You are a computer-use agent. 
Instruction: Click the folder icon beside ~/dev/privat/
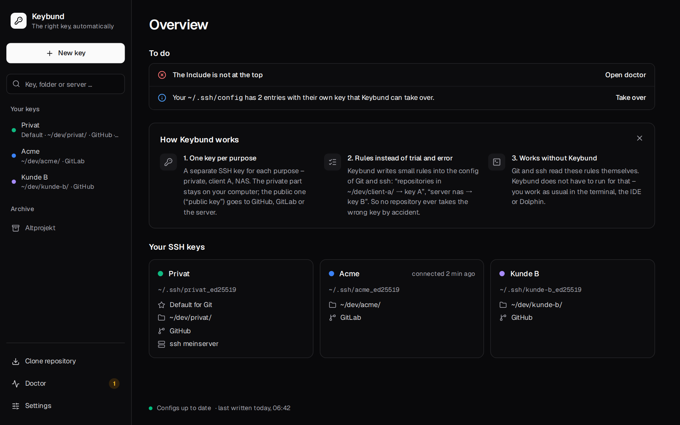point(161,318)
